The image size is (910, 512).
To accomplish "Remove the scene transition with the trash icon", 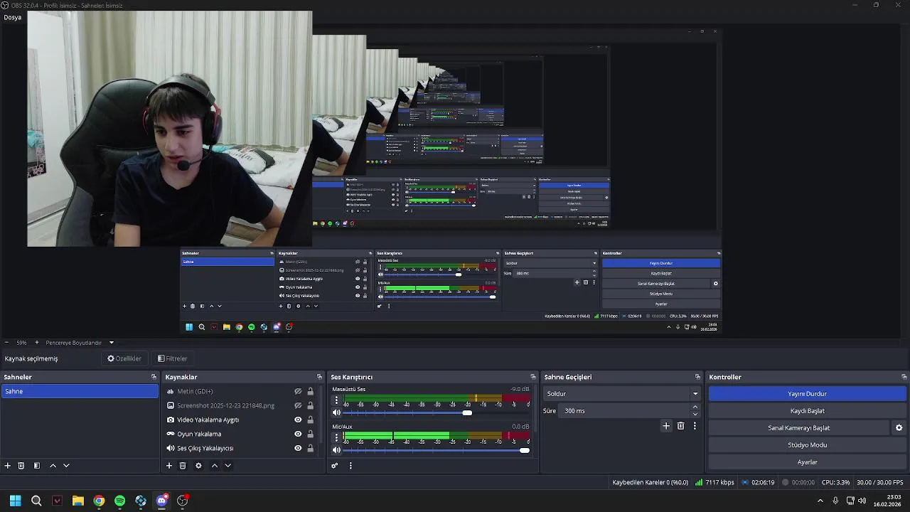I will click(x=680, y=426).
